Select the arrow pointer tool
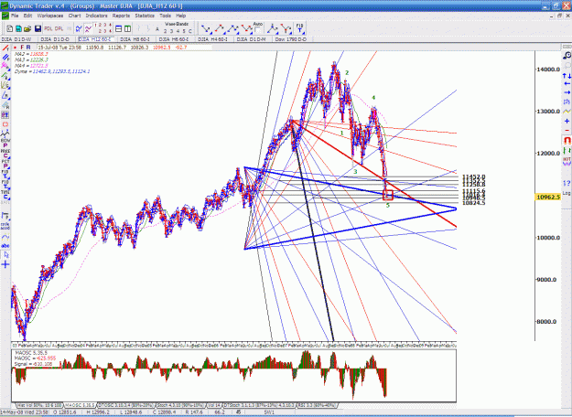572x417 pixels. (5, 255)
